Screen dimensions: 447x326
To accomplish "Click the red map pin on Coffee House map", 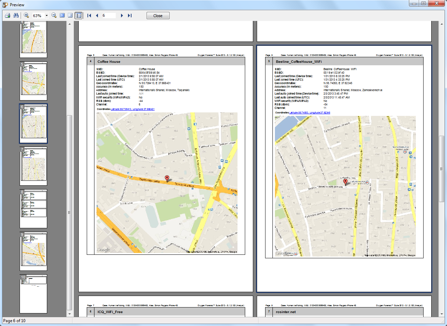I will 167,178.
